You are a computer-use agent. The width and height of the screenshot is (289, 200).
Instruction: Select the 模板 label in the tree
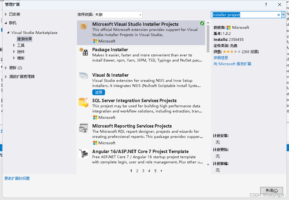[x=21, y=58]
